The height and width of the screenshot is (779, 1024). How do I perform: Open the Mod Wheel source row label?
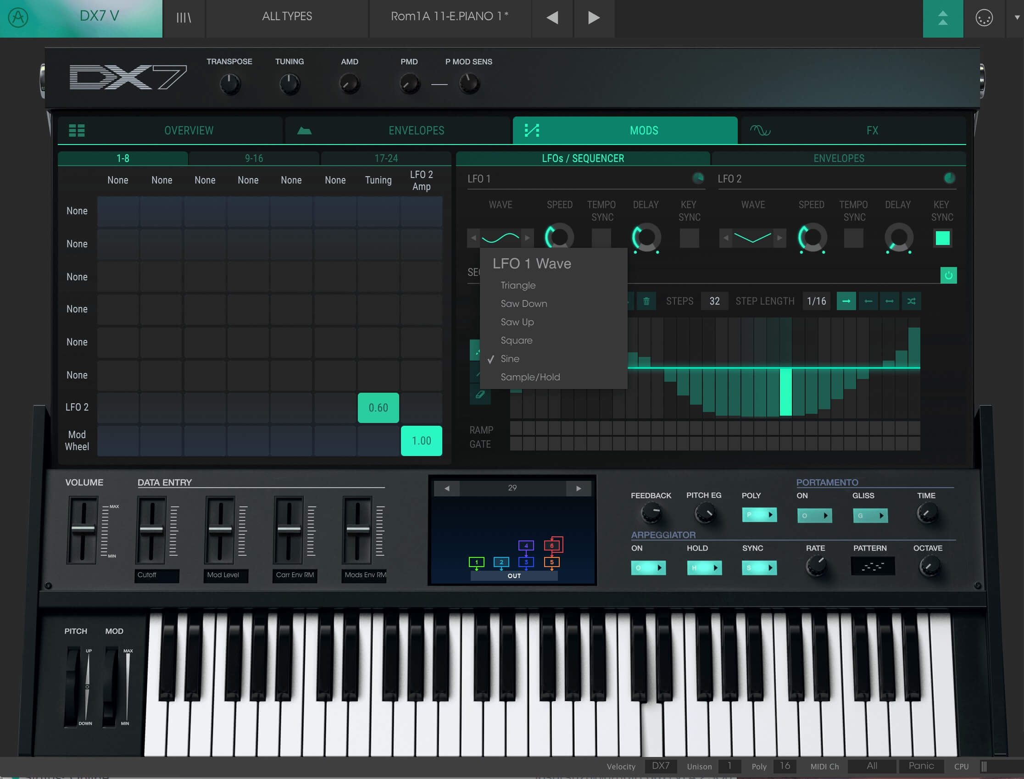pyautogui.click(x=77, y=440)
